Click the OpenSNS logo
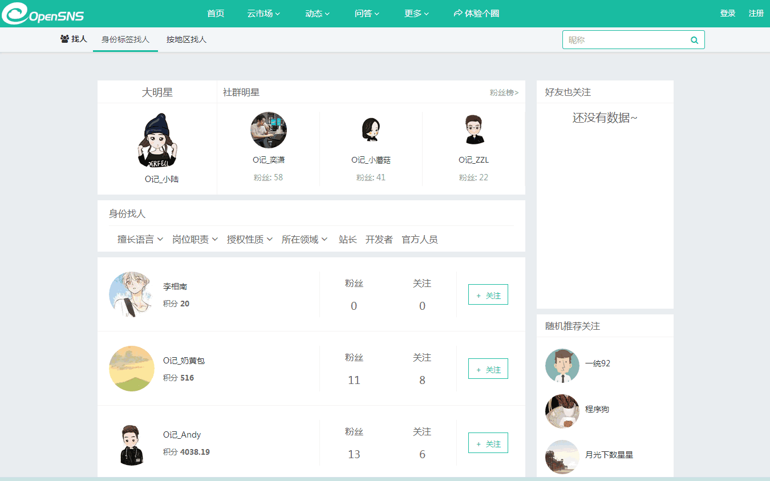The width and height of the screenshot is (770, 481). click(x=43, y=14)
